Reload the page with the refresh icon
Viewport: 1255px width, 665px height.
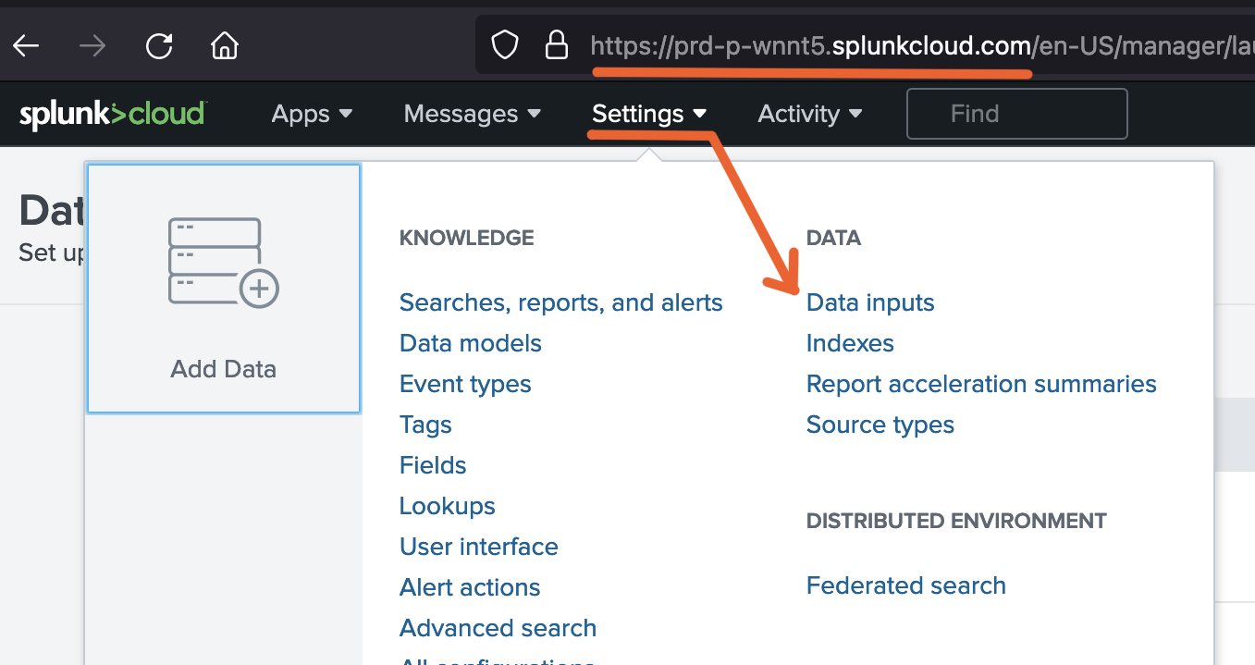click(x=159, y=44)
